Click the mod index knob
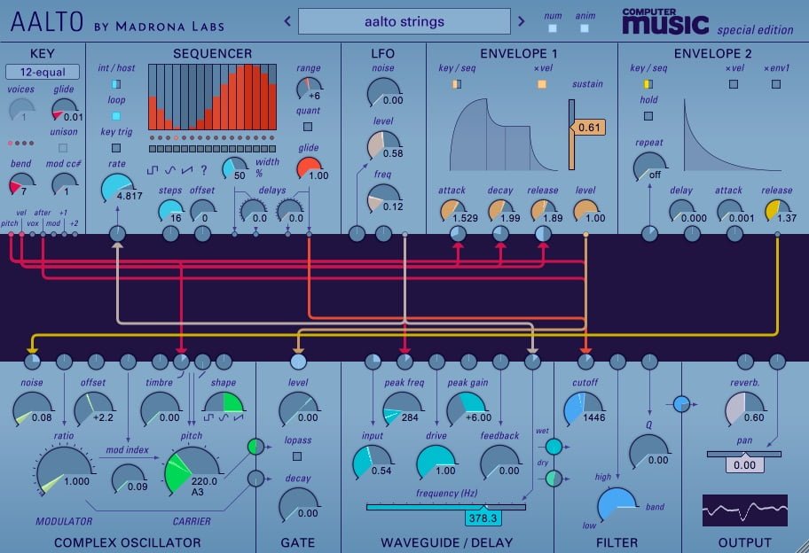The width and height of the screenshot is (809, 553). click(x=128, y=478)
